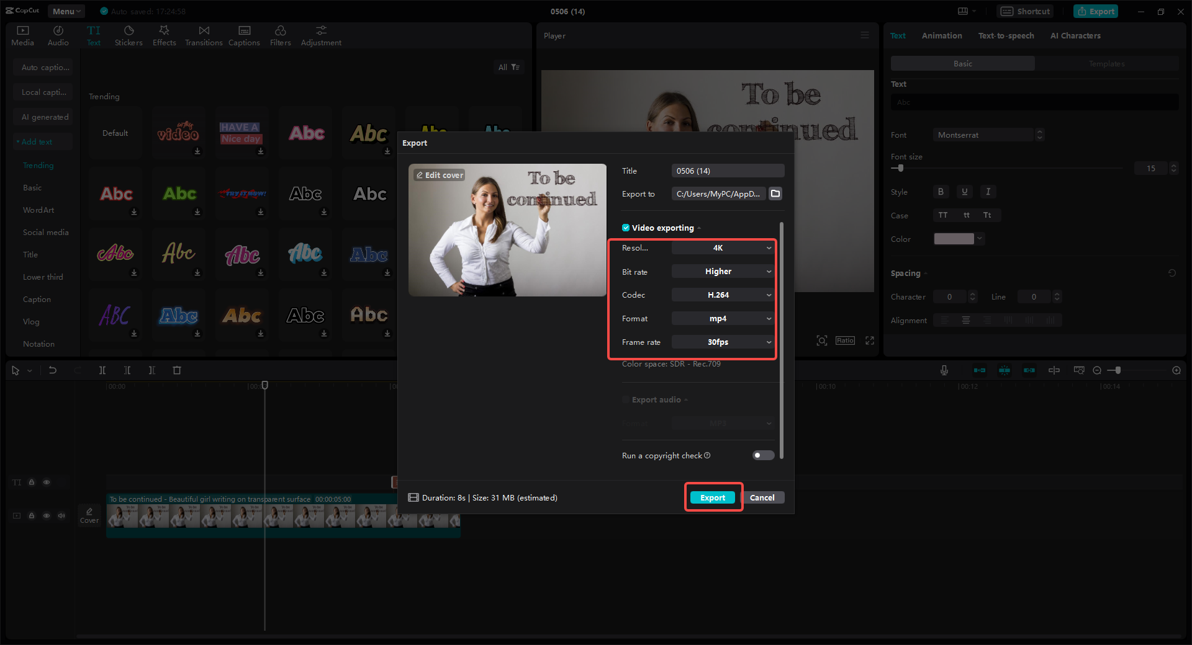Switch to the Animation tab
Screen dimensions: 1192x645
[941, 35]
